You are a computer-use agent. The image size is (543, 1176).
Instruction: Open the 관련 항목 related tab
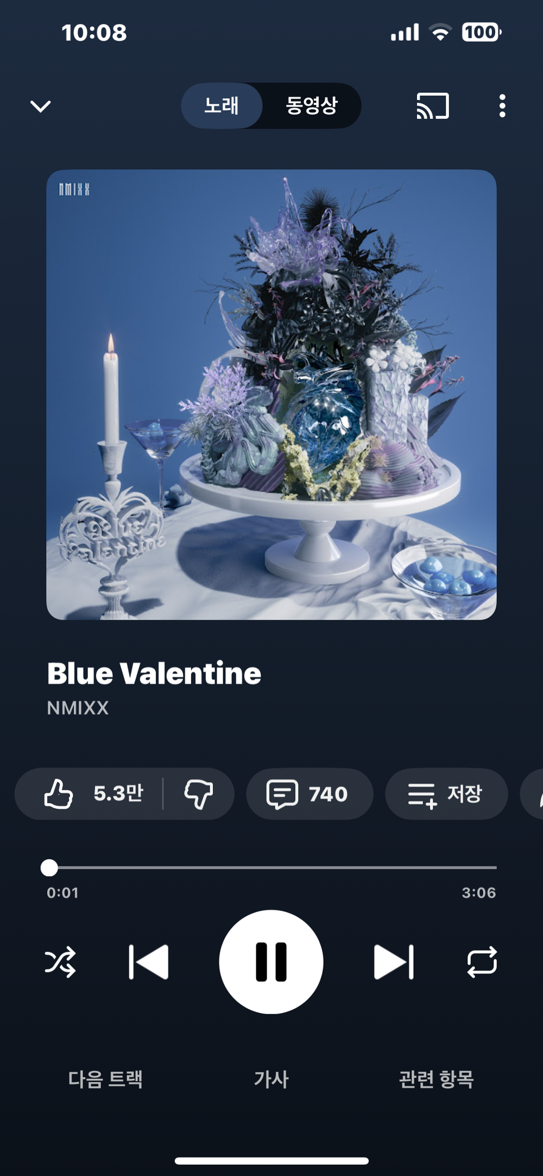437,1079
